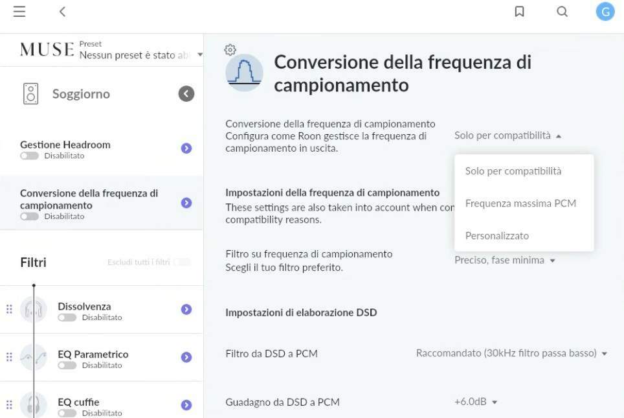Click the bookmark icon in top bar
The width and height of the screenshot is (624, 418).
519,12
